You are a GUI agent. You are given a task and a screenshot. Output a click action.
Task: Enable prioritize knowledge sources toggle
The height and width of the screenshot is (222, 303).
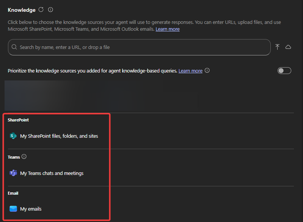click(284, 71)
